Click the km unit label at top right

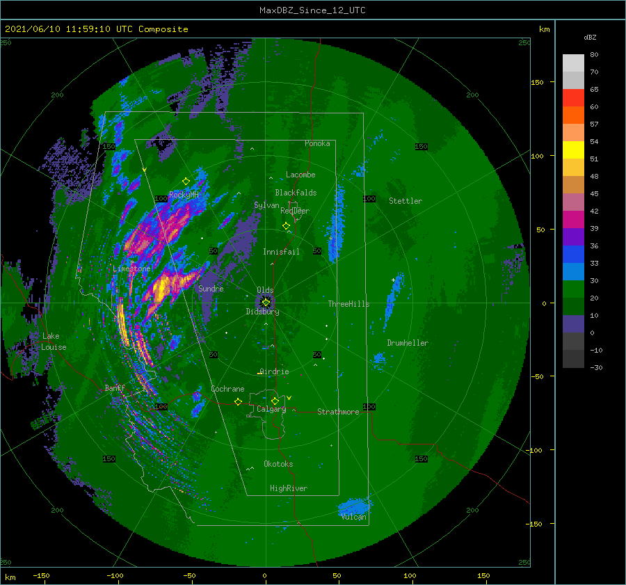pos(544,29)
